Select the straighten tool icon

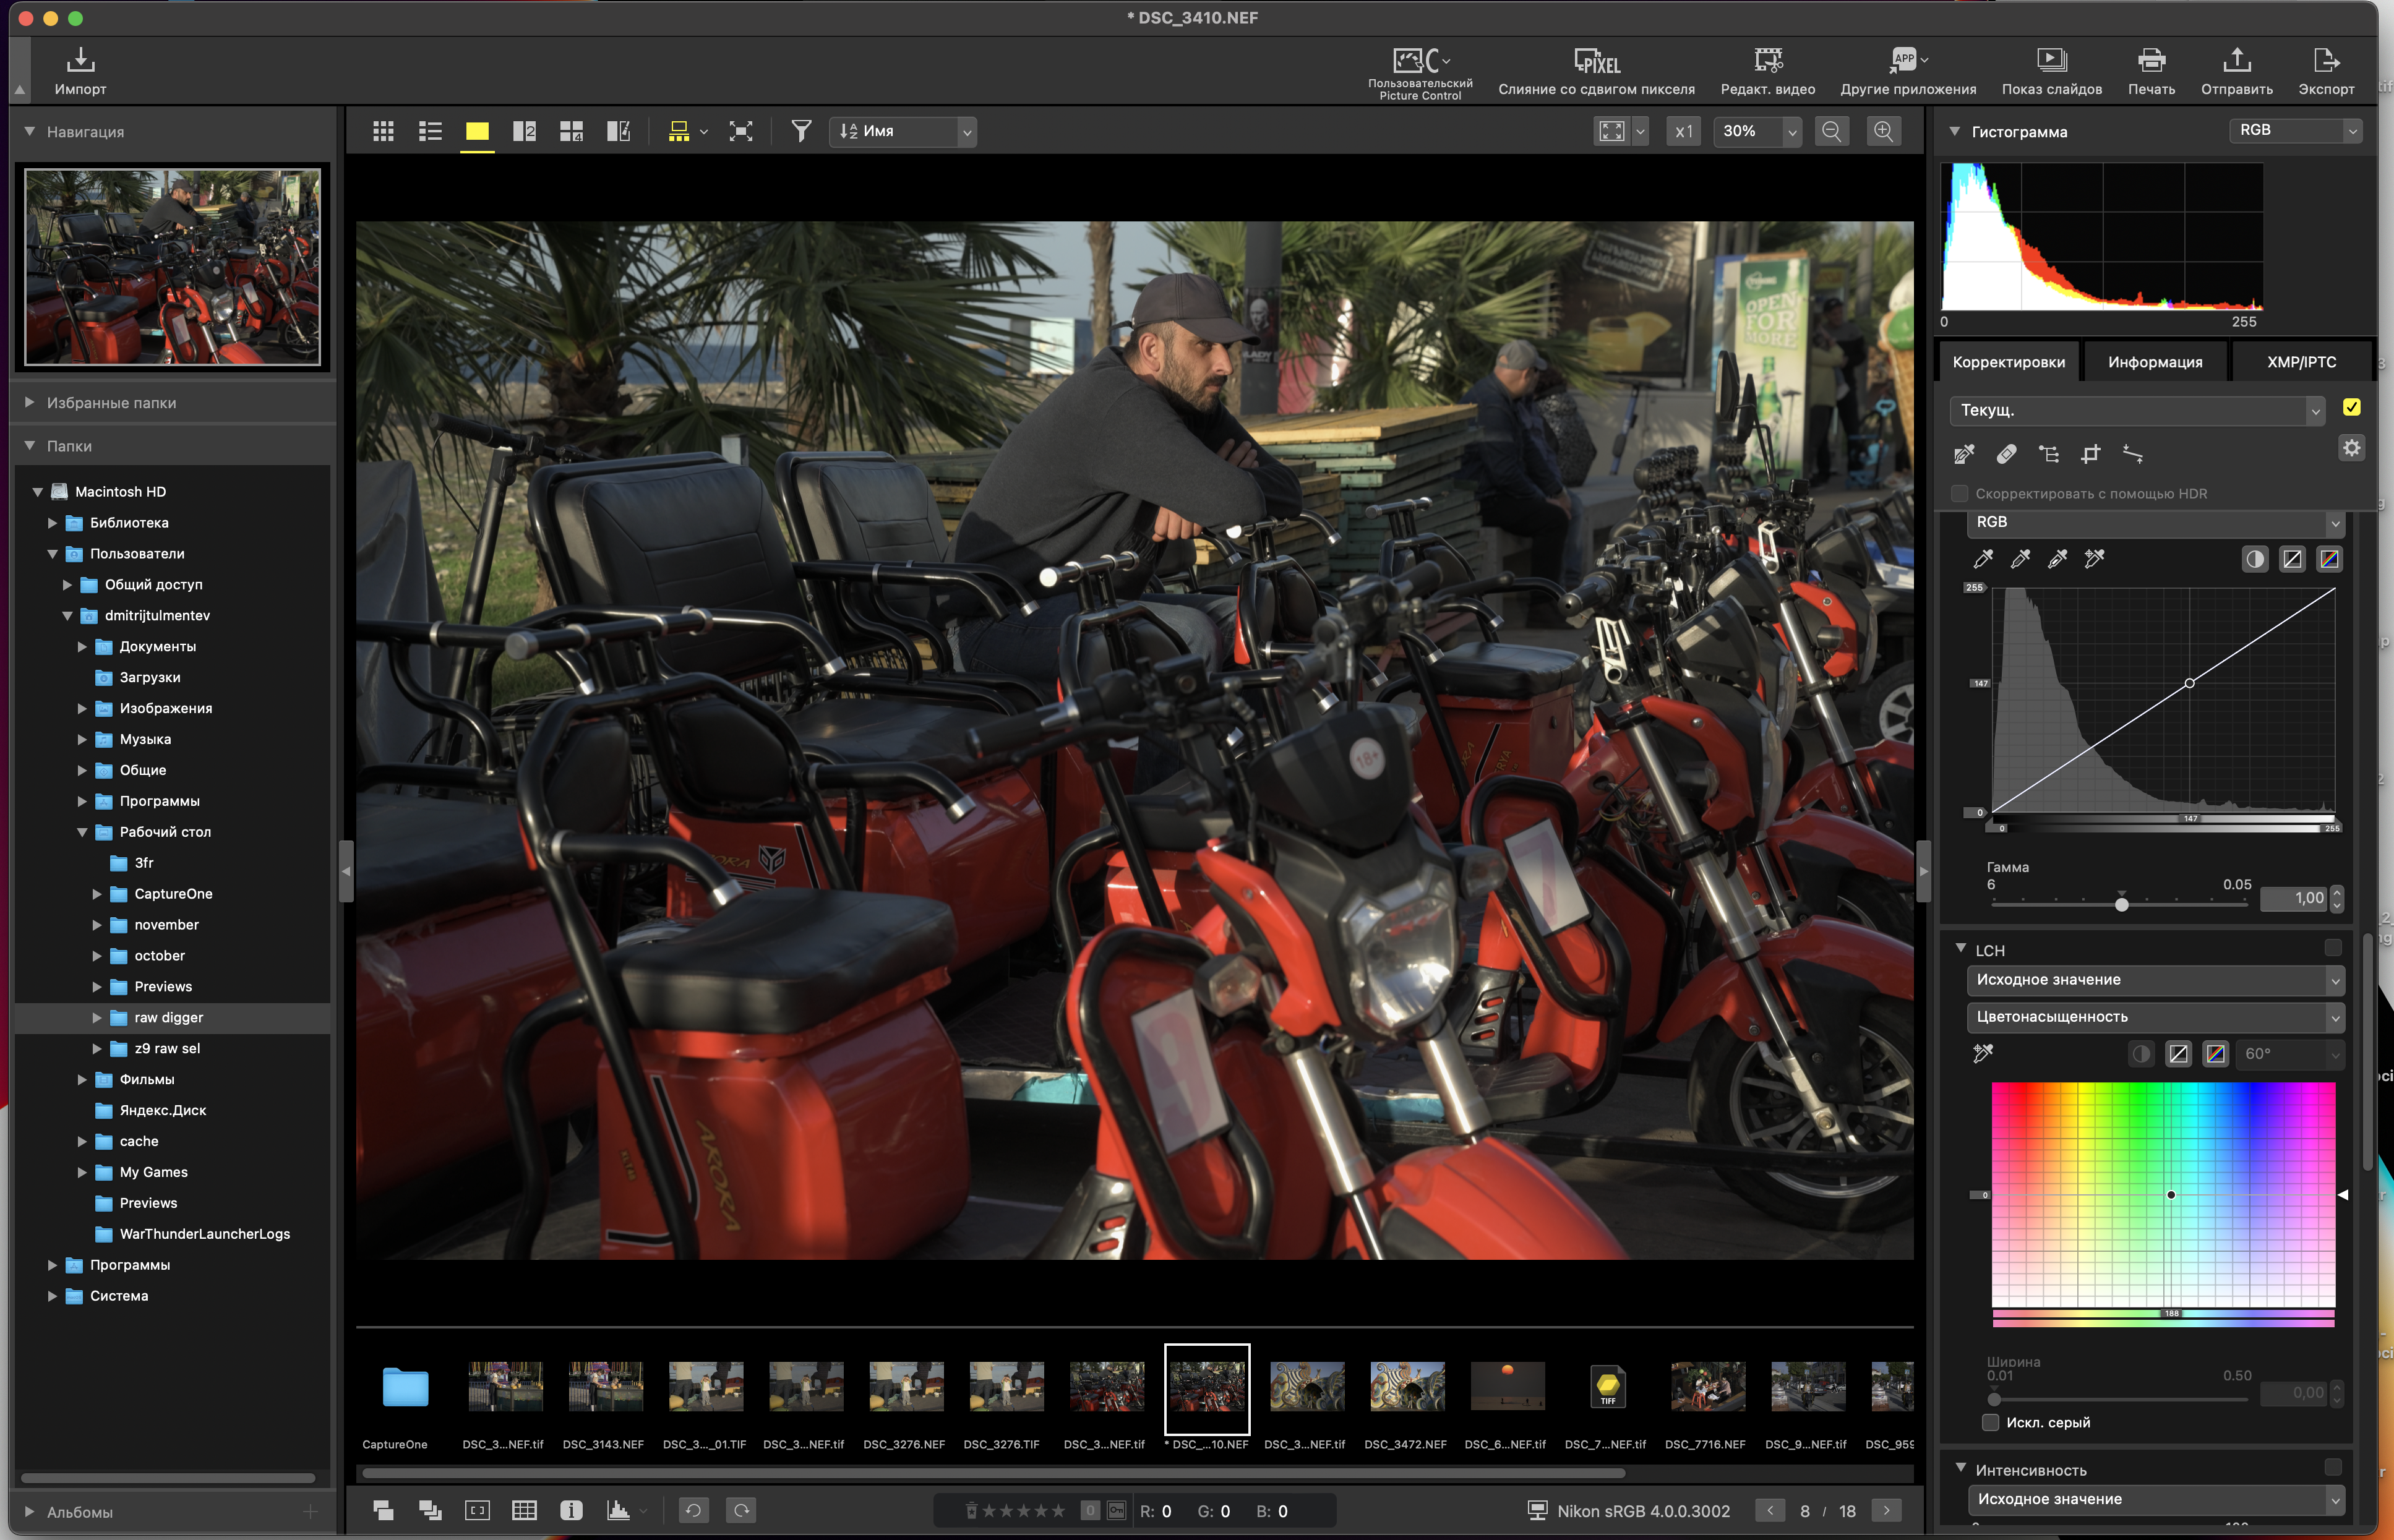[x=2132, y=454]
